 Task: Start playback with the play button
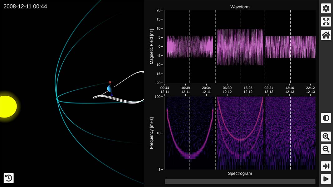[x=326, y=179]
